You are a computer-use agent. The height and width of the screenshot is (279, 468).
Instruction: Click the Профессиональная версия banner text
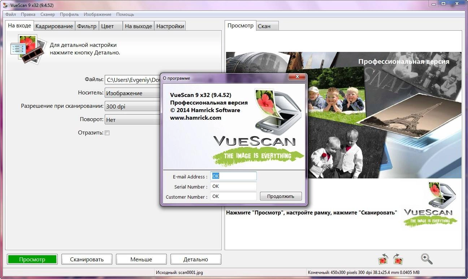(404, 62)
